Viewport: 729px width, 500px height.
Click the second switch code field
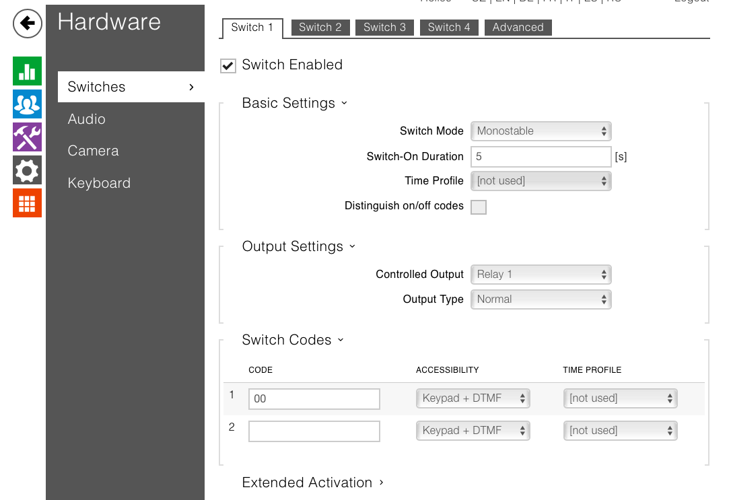coord(314,431)
